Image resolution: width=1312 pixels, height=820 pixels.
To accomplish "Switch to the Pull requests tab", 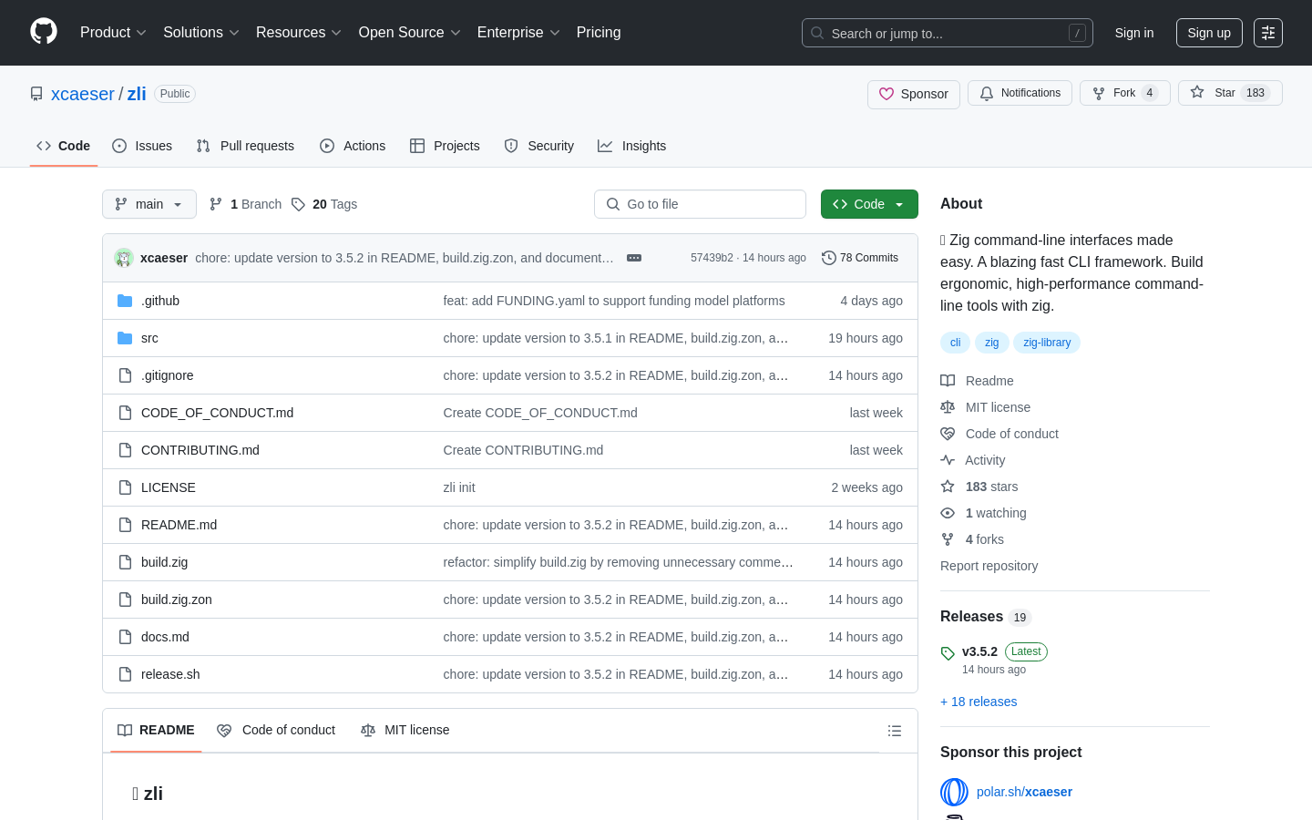I will (x=245, y=146).
